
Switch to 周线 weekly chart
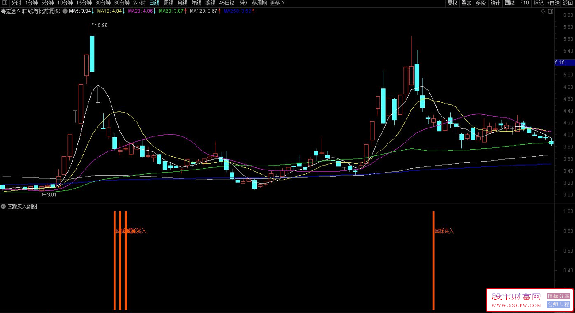pyautogui.click(x=169, y=3)
